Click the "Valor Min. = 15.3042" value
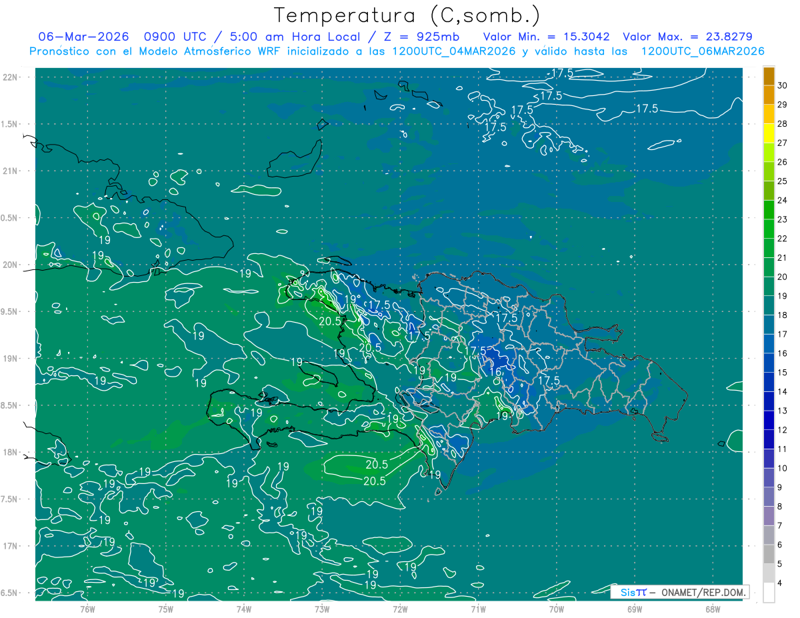800x618 pixels. (547, 37)
